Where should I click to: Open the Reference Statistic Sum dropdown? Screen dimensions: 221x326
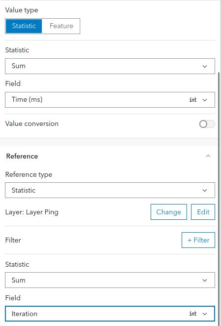click(x=110, y=280)
